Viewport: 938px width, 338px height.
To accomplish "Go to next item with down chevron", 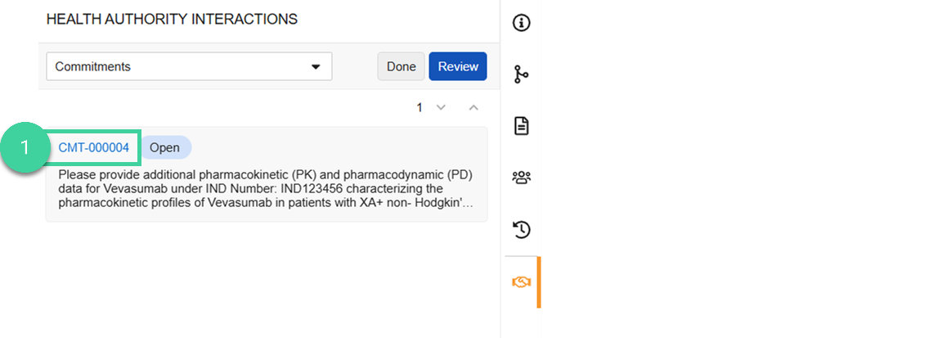I will coord(442,108).
